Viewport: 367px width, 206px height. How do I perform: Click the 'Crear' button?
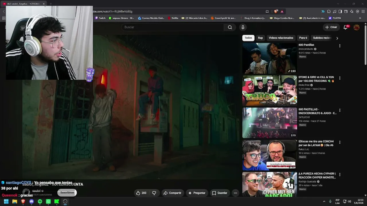[331, 27]
